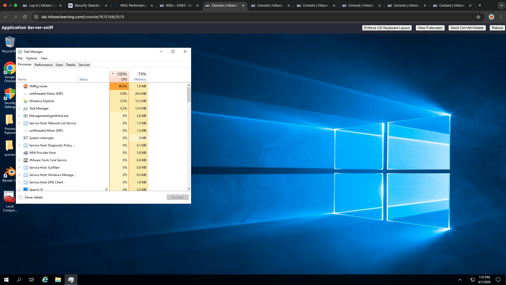Screen dimensions: 506x285
Task: Open File Explorer from the taskbar
Action: [58, 280]
